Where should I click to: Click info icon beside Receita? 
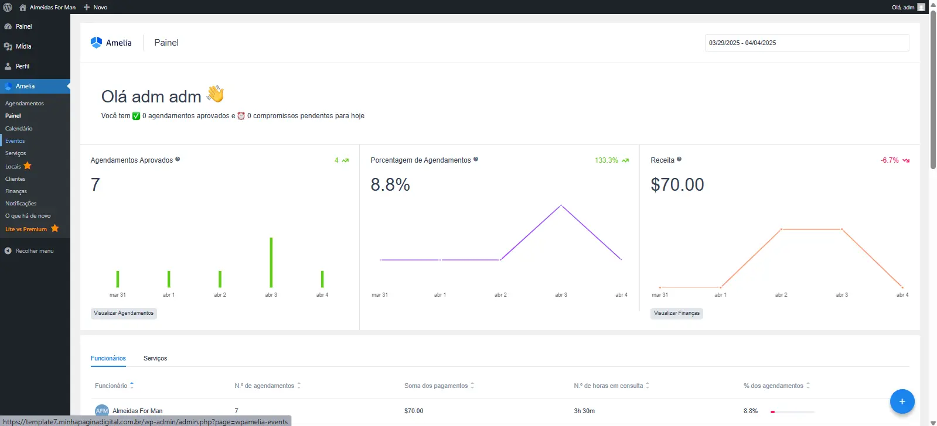point(679,159)
